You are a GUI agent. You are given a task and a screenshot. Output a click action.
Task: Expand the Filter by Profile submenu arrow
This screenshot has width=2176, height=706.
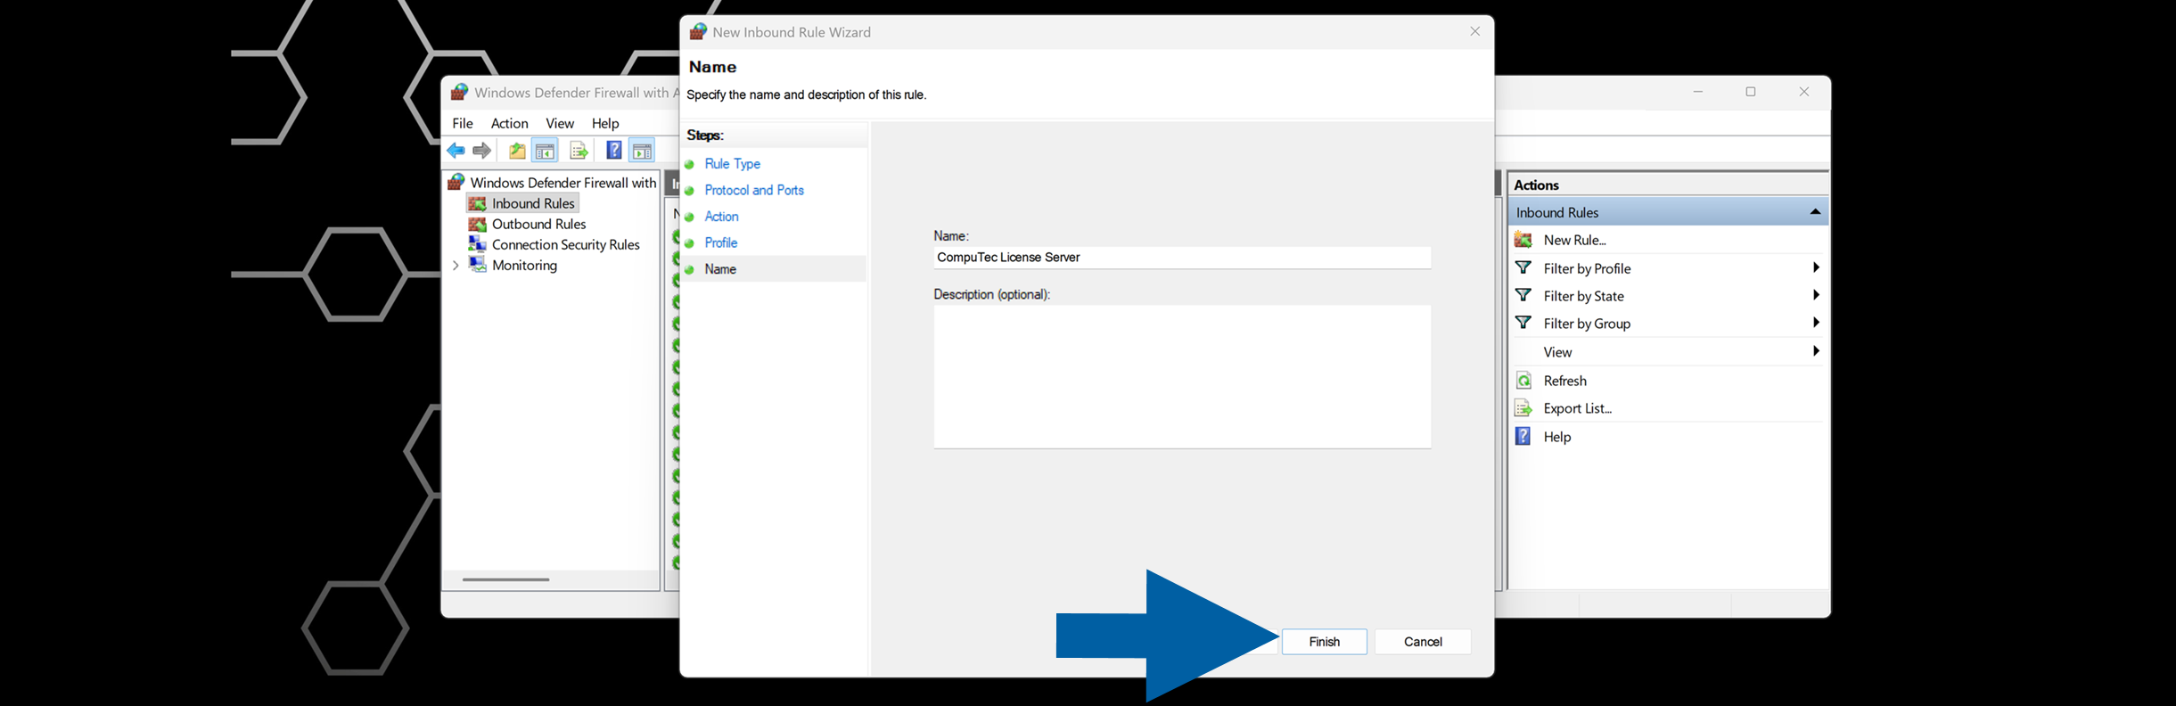click(x=1816, y=267)
